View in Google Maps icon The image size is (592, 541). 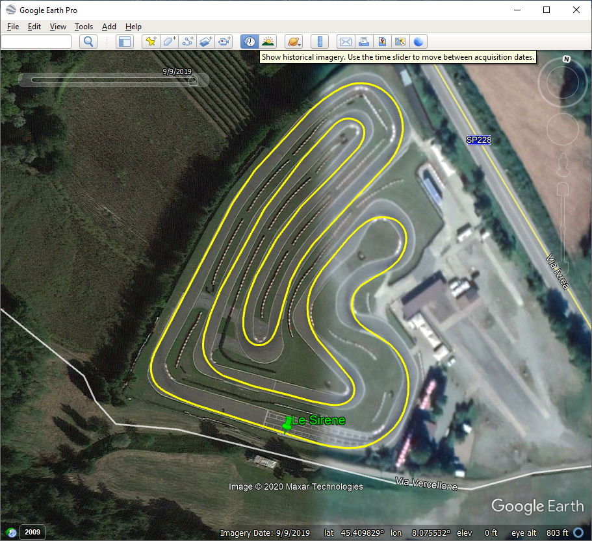point(400,42)
